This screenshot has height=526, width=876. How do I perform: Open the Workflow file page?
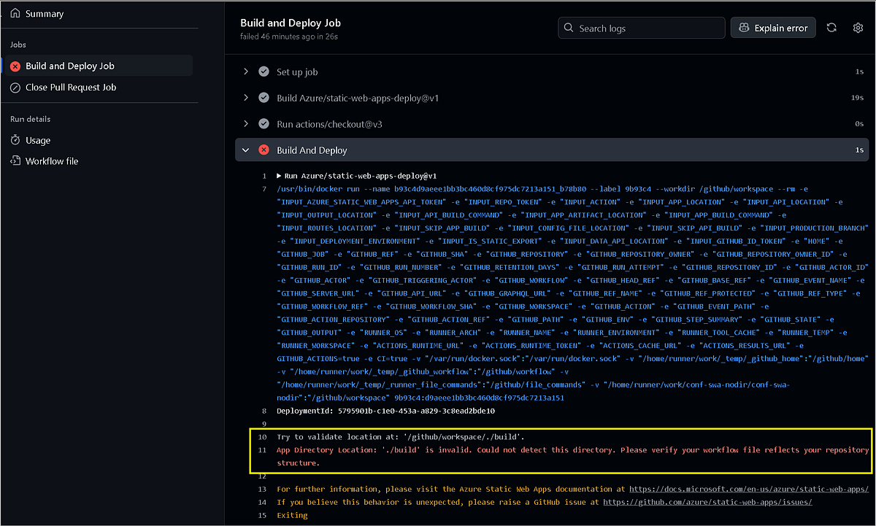click(52, 161)
